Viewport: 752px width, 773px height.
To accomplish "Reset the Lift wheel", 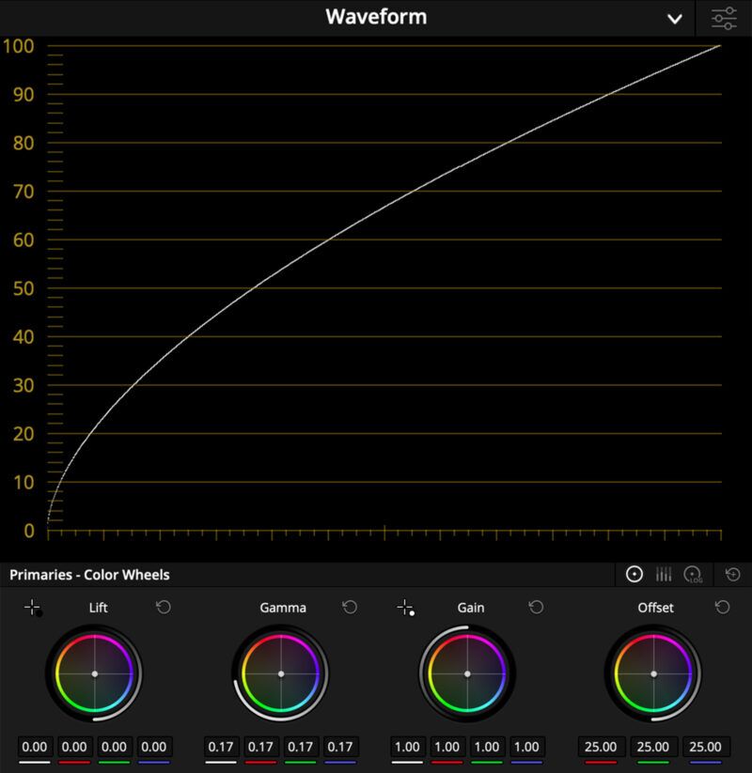I will click(164, 608).
